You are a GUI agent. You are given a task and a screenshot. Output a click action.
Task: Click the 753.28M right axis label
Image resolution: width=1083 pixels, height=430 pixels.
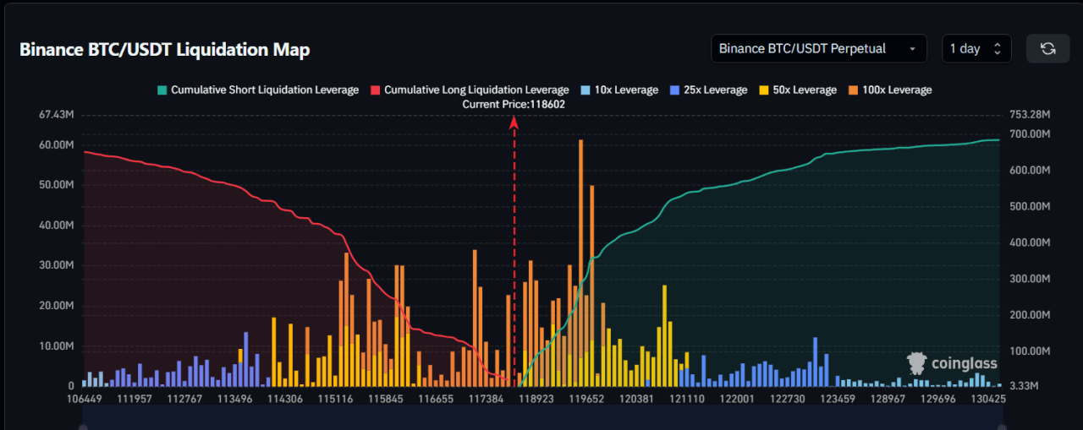click(1030, 115)
